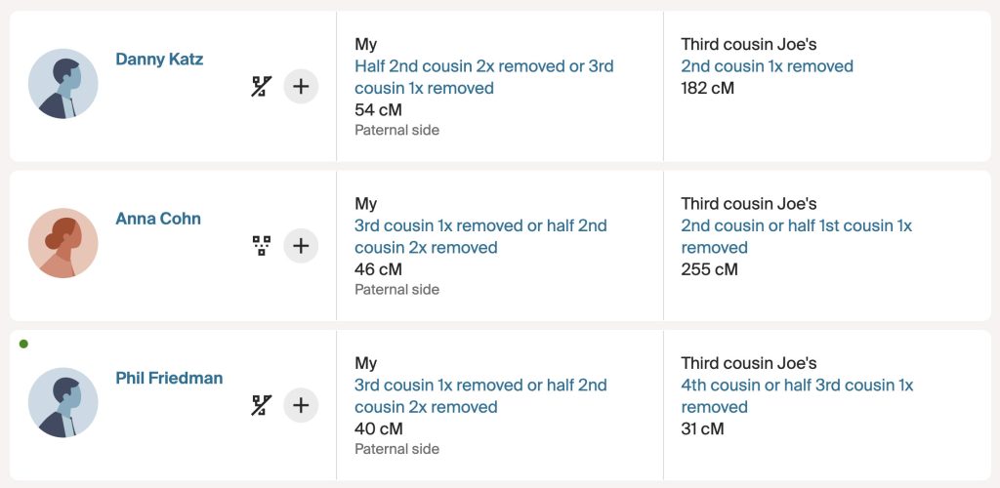Screen dimensions: 1000x488
Task: Click Phil Friedman's profile avatar
Action: [63, 402]
